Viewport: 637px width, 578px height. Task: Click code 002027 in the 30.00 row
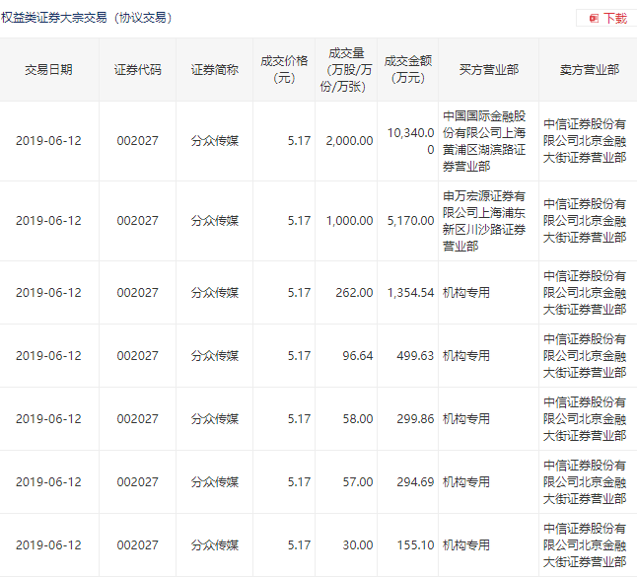(x=138, y=545)
